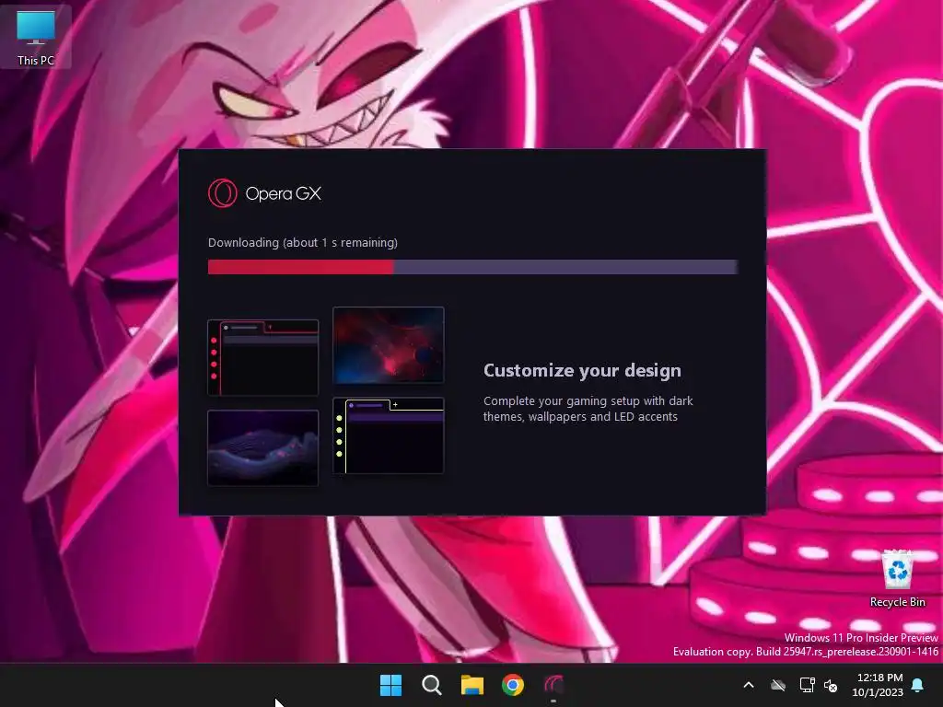Open the This PC desktop icon
Viewport: 943px width, 707px height.
pos(36,37)
